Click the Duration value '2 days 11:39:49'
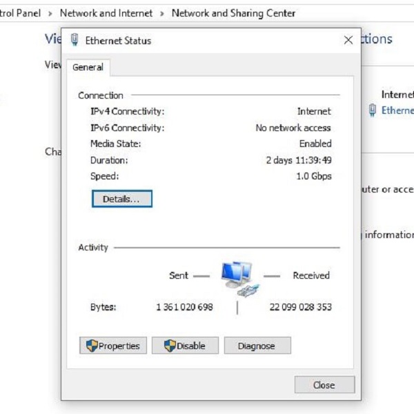Image resolution: width=414 pixels, height=414 pixels. coord(299,160)
